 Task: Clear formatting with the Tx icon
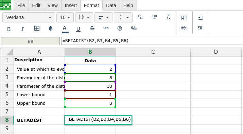click(168, 17)
